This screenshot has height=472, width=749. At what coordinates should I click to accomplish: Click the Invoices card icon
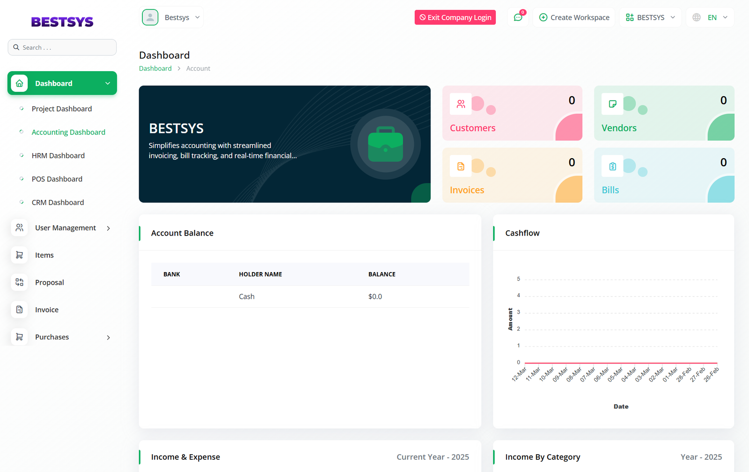[461, 166]
